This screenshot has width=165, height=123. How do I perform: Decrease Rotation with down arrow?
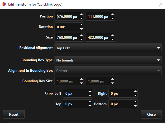(x=81, y=29)
